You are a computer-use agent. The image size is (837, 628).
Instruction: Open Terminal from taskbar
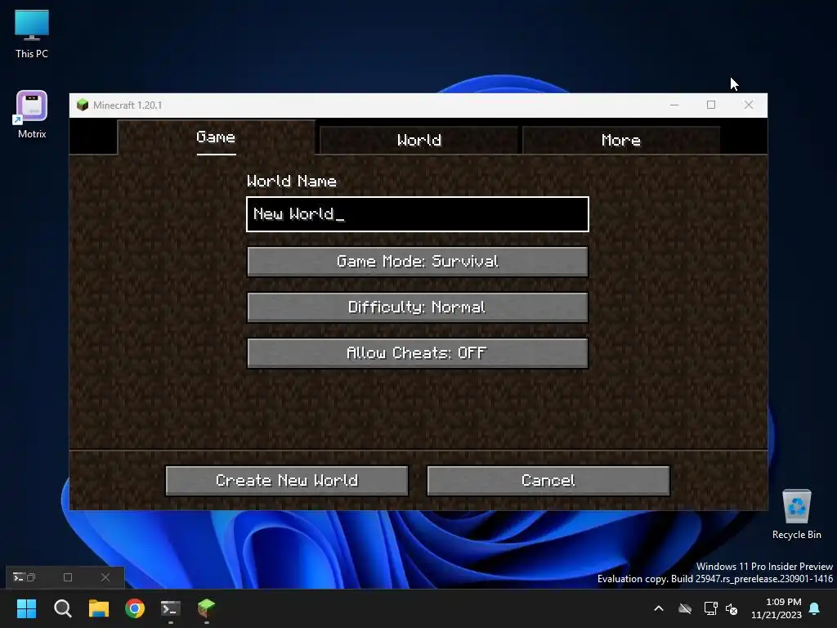coord(171,608)
